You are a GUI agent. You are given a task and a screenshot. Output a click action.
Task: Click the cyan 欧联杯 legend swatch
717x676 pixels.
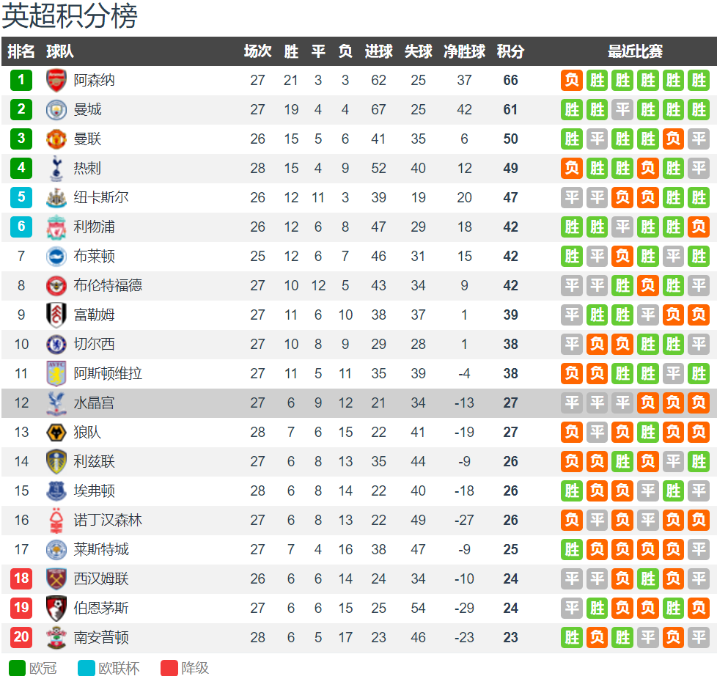[x=87, y=668]
